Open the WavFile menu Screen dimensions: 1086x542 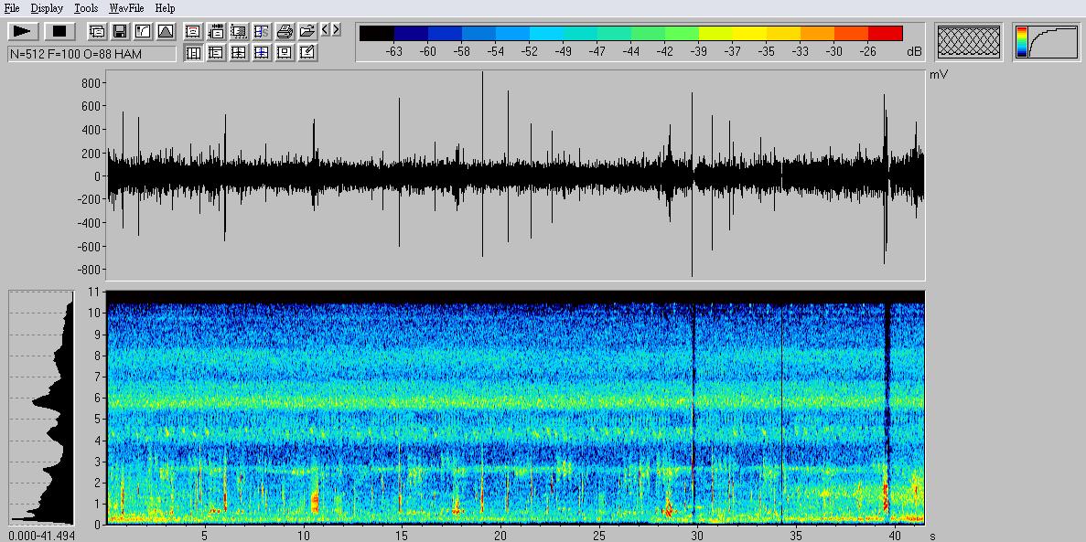click(x=127, y=8)
